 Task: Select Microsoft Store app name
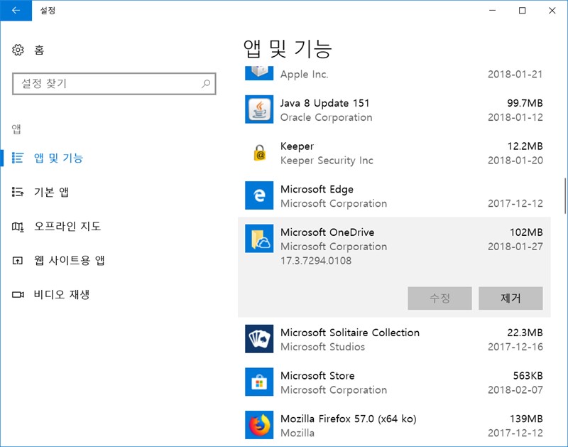pyautogui.click(x=317, y=376)
